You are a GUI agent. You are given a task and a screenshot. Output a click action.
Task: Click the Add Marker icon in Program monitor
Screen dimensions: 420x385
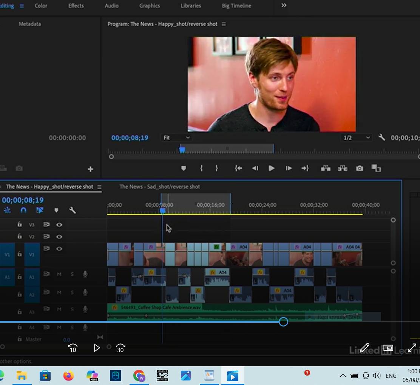pyautogui.click(x=184, y=168)
